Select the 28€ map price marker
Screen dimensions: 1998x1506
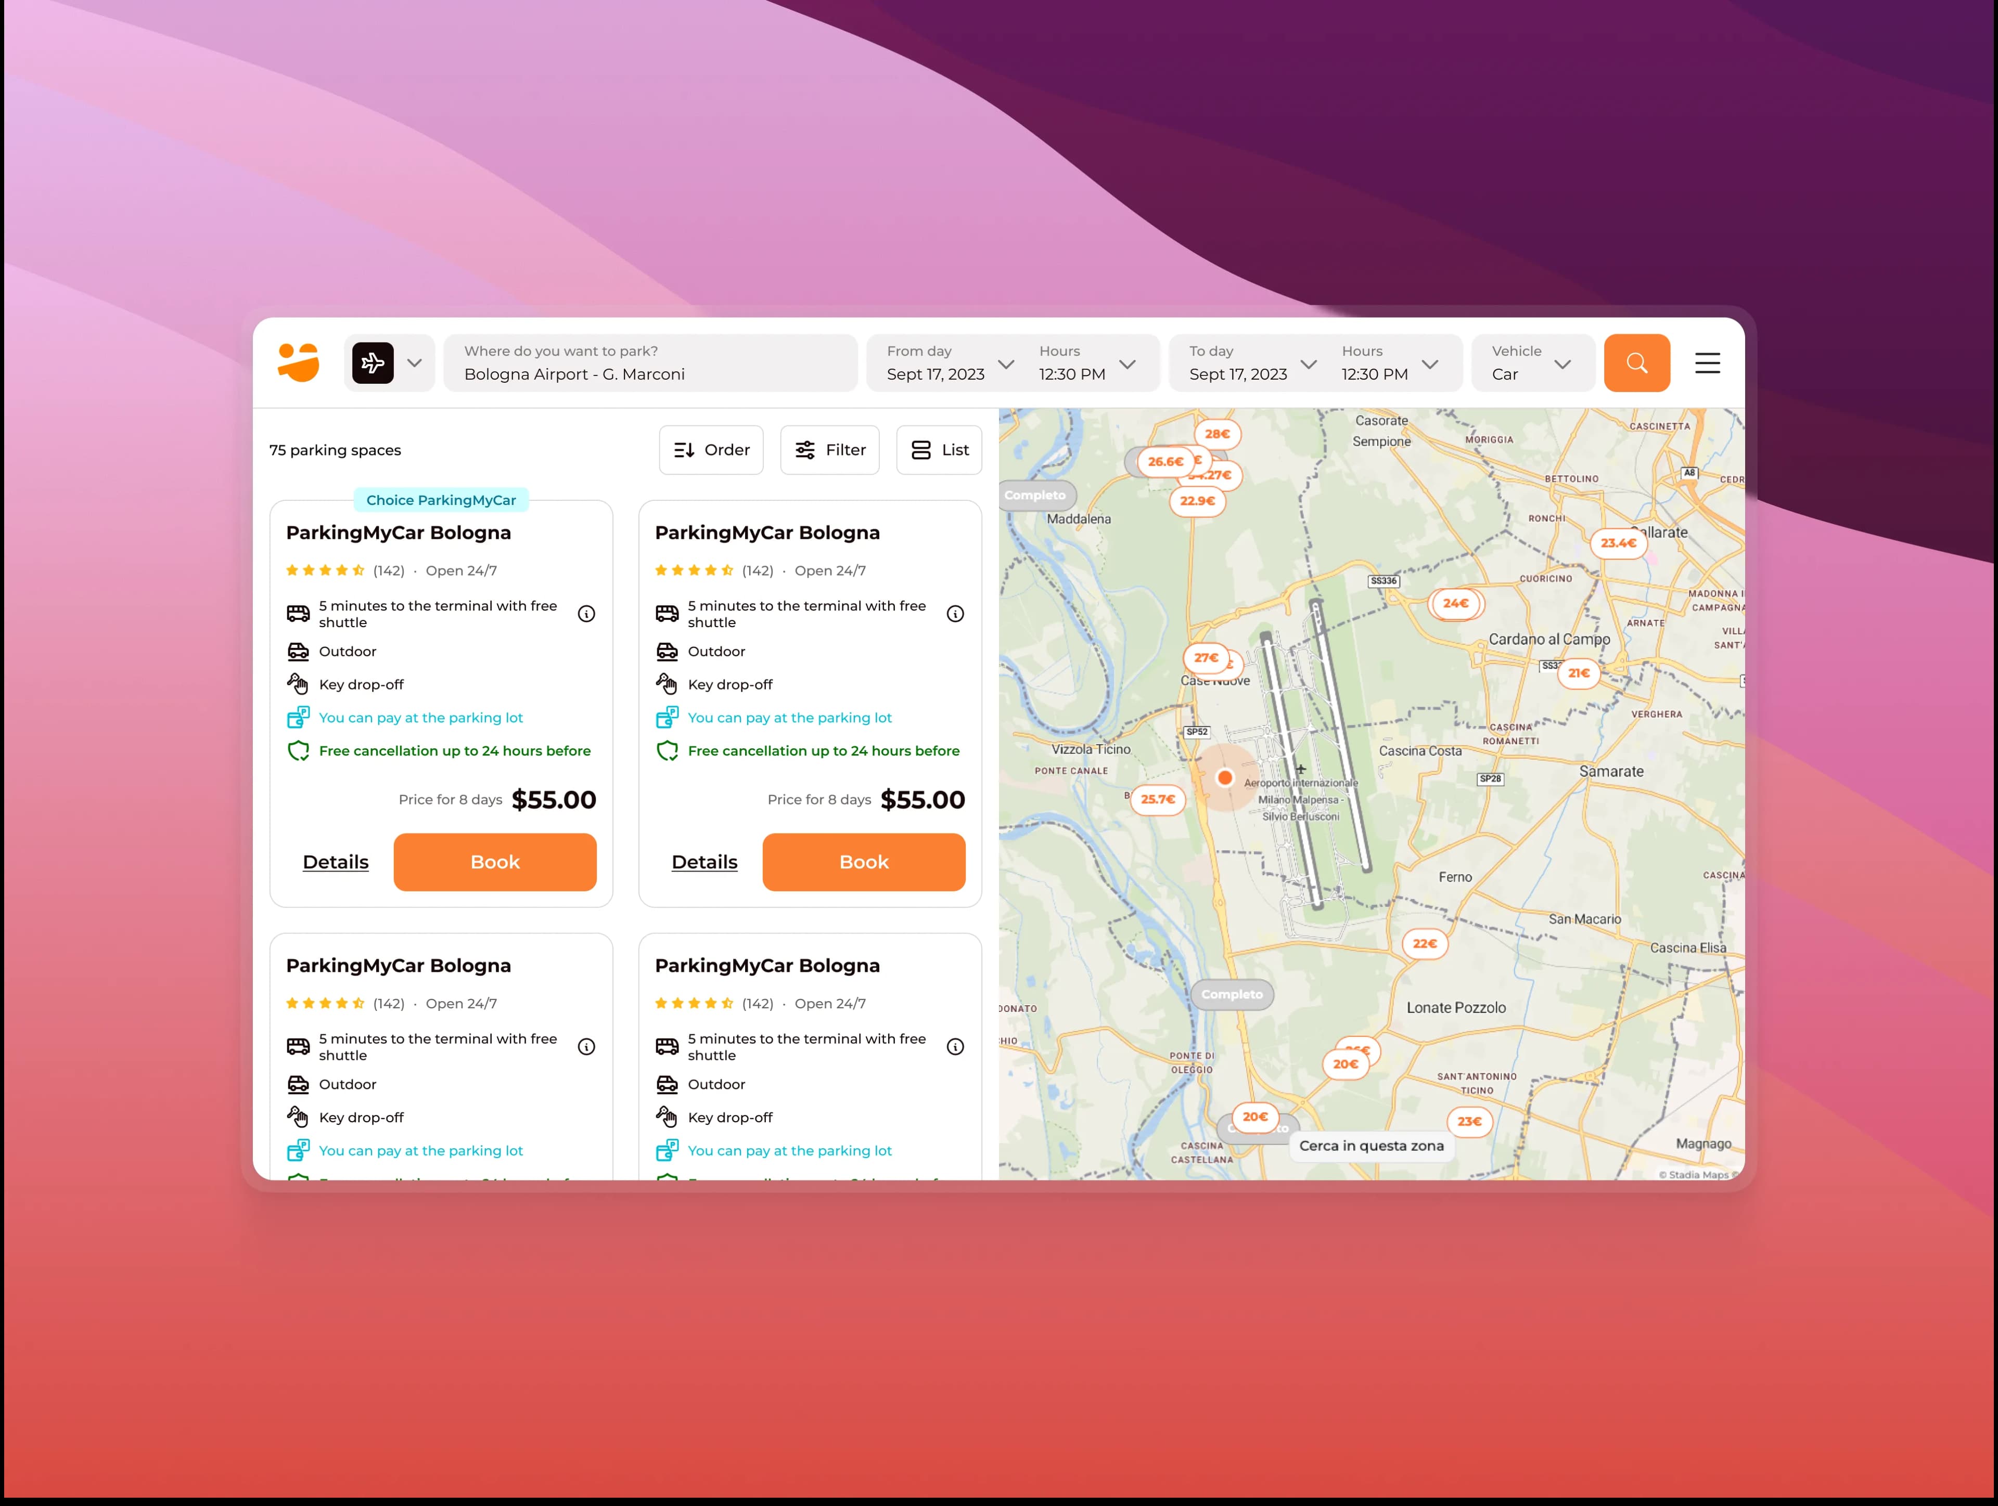click(x=1216, y=434)
